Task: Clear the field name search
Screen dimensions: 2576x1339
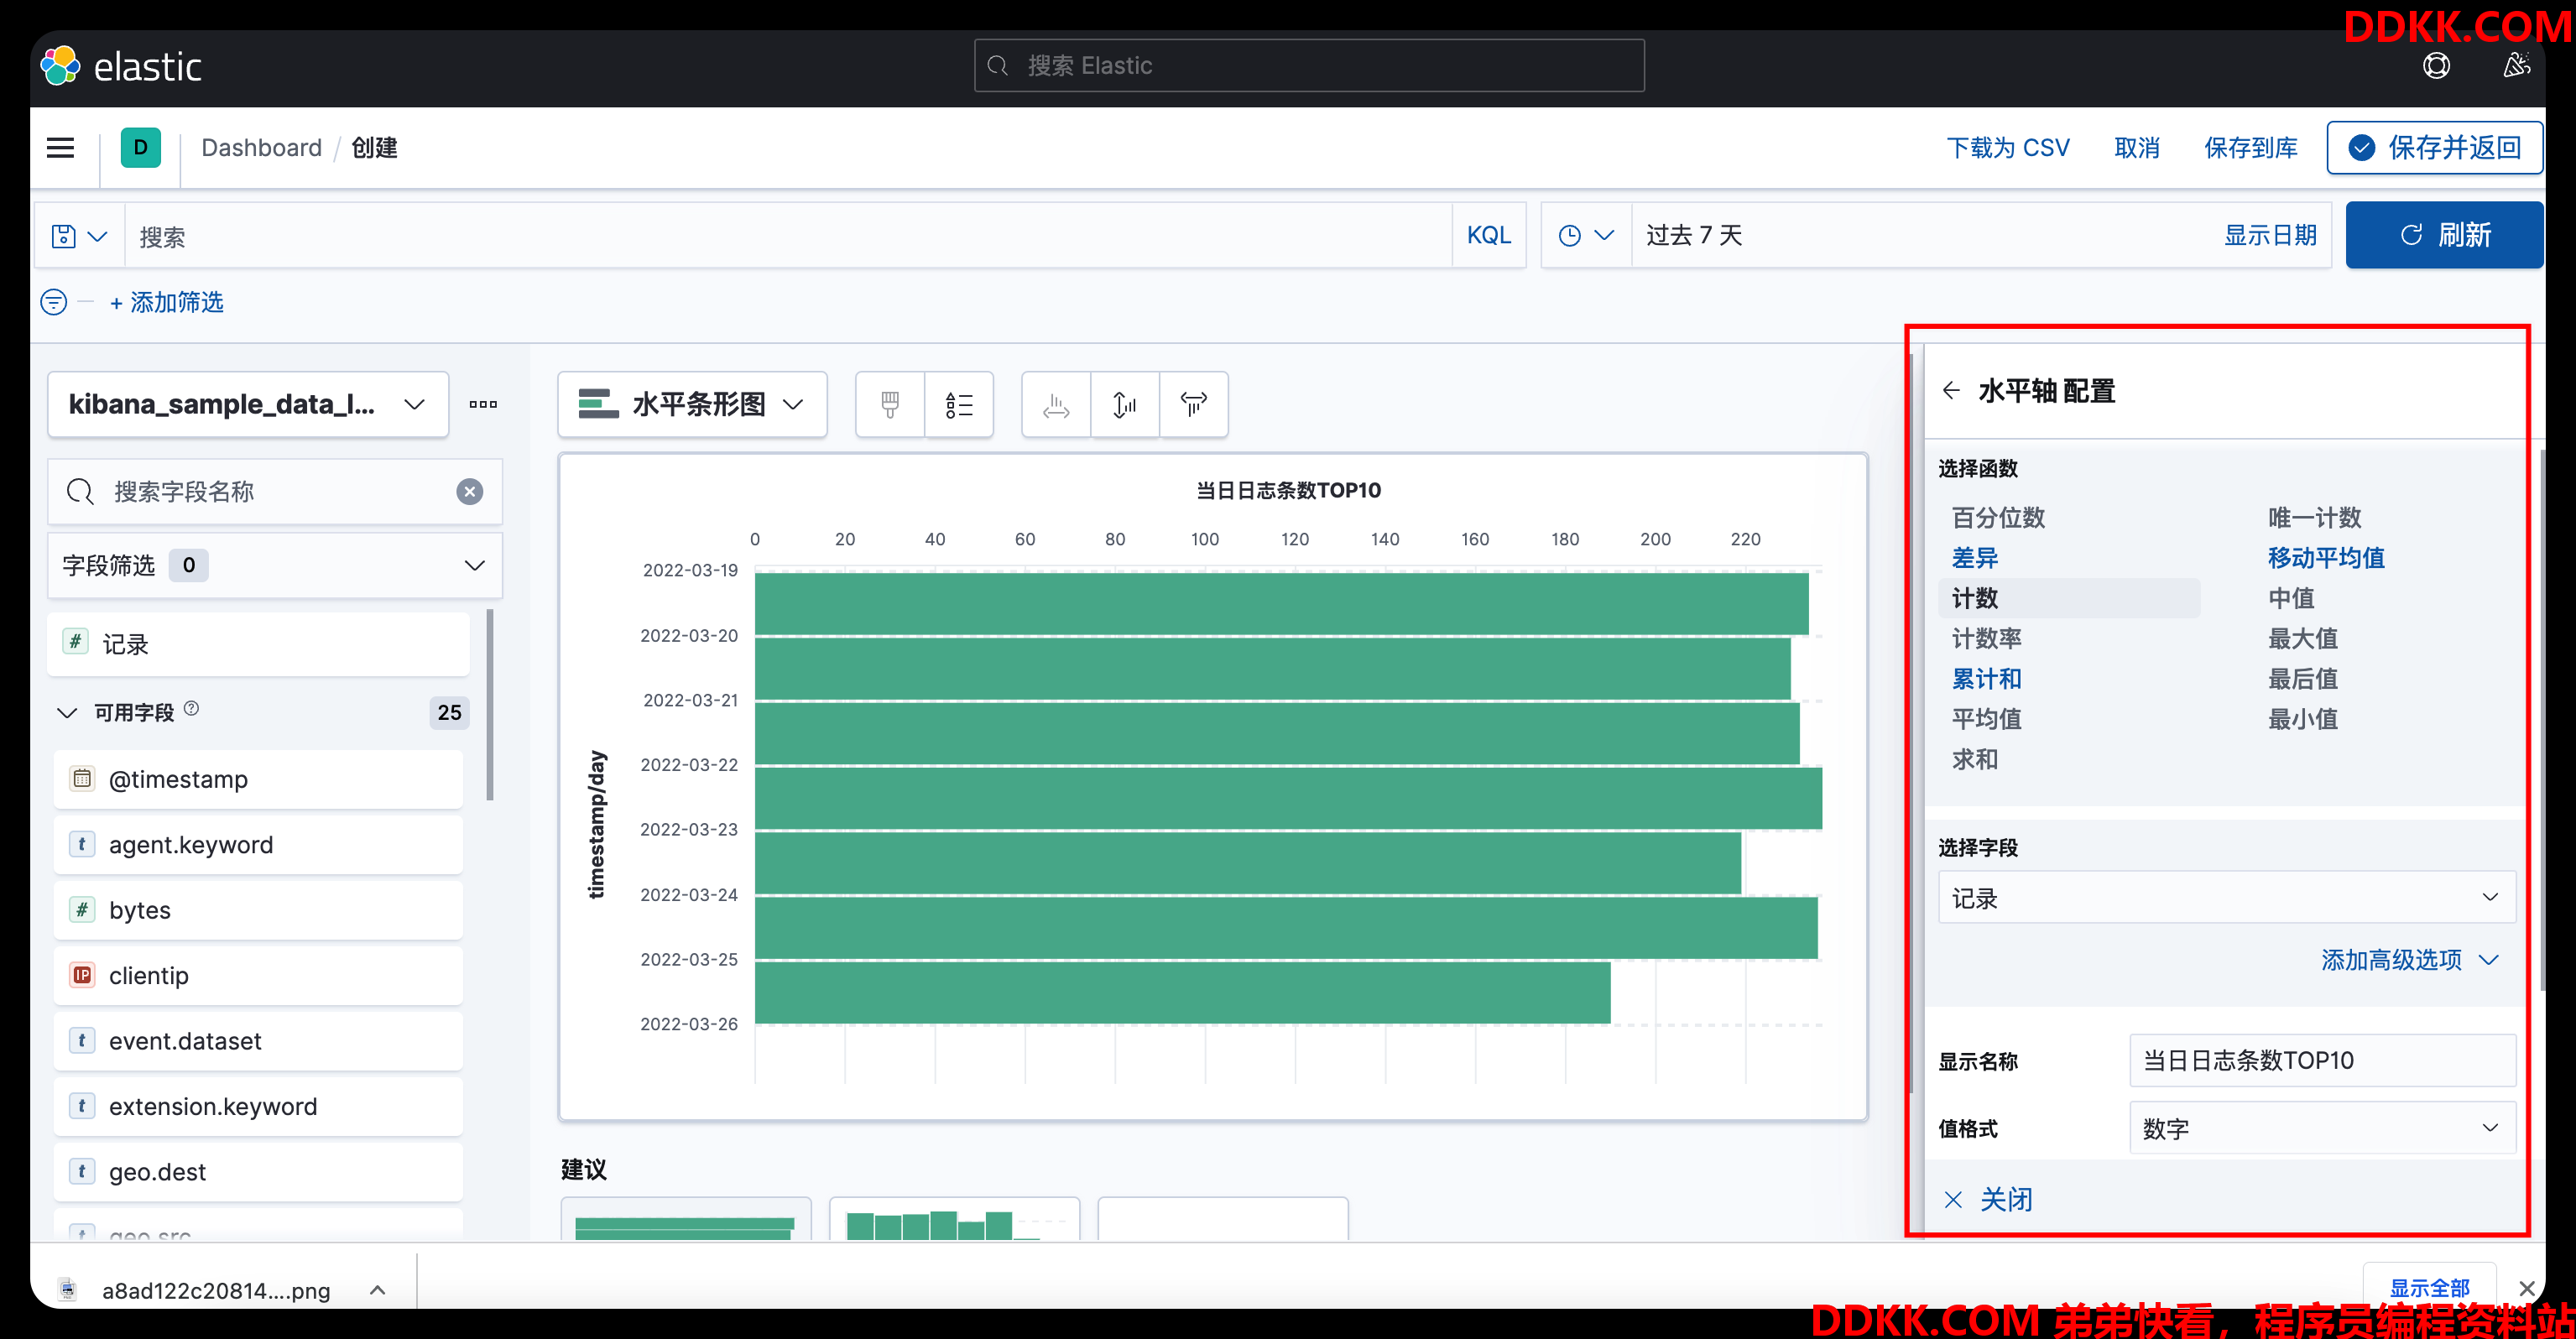Action: (x=470, y=492)
